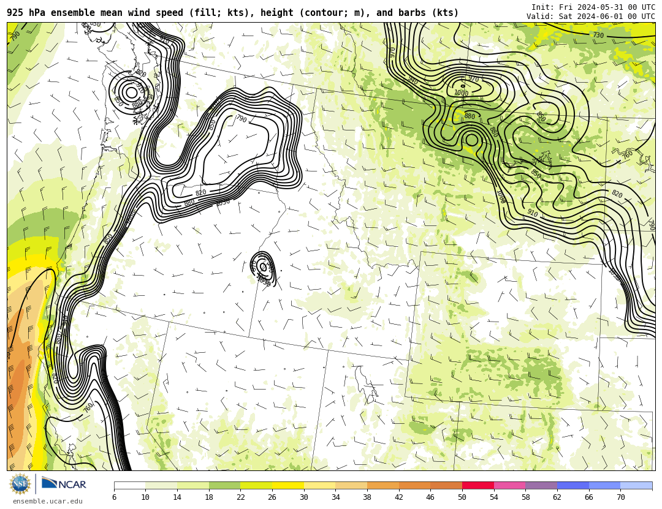Click the colorbar tick label 50

click(462, 497)
